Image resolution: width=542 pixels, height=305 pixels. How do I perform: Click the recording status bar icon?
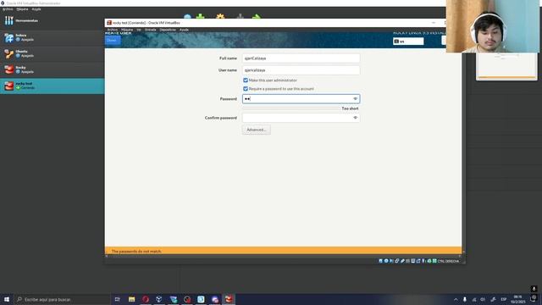pyautogui.click(x=418, y=261)
